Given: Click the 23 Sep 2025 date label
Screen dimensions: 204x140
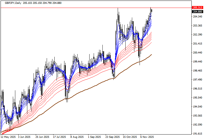Looking at the screenshot, I should [113, 136].
